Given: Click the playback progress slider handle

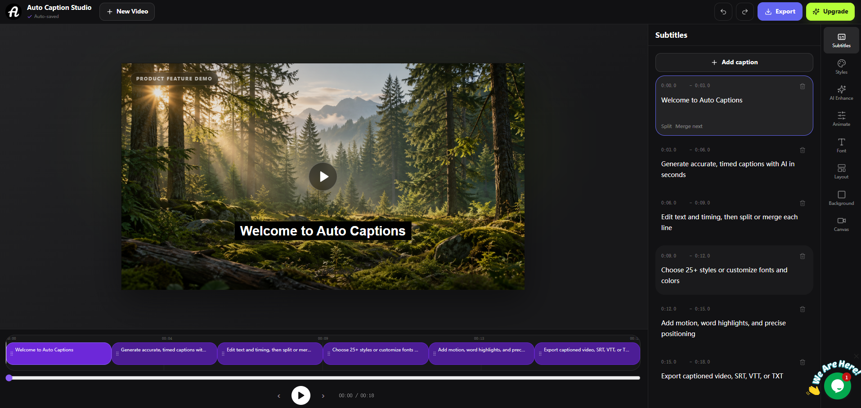Looking at the screenshot, I should click(x=9, y=378).
